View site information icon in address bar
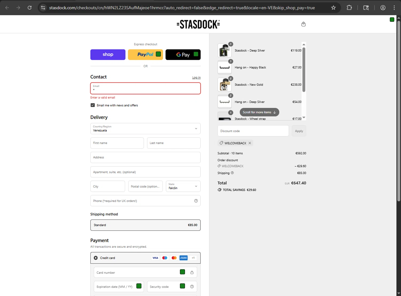Image resolution: width=401 pixels, height=296 pixels. tap(43, 8)
